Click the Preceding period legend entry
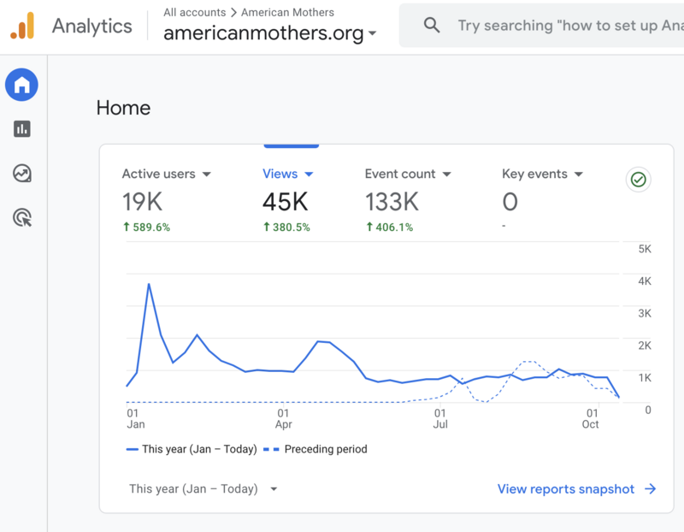 click(x=315, y=449)
